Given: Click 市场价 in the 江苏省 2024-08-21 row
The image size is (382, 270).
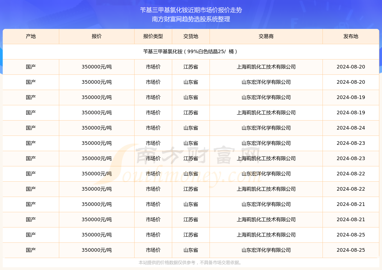Looking at the screenshot, I should [153, 220].
